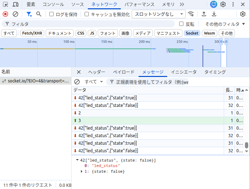Viewport: 250px width, 189px height.
Task: Select the outgoing message row "3"
Action: pos(158,121)
